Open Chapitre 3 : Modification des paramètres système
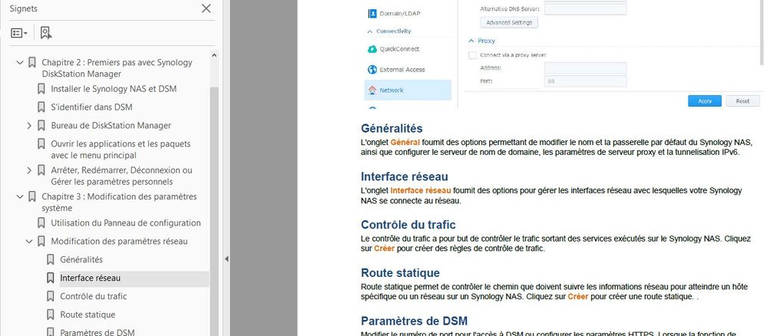767x336 pixels. point(119,202)
